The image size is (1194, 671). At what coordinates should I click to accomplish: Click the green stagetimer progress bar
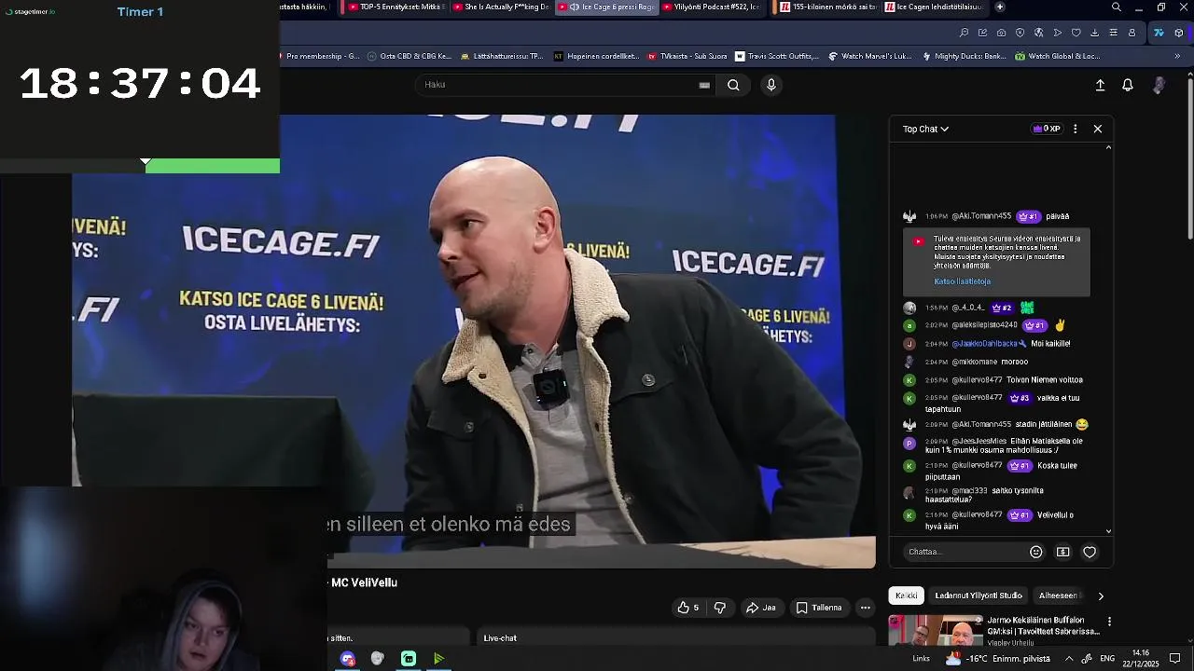tap(213, 167)
